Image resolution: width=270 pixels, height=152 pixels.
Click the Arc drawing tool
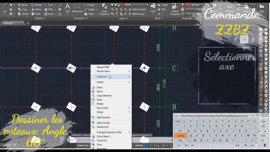pos(5,8)
